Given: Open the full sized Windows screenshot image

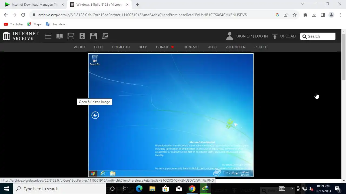Looking at the screenshot, I should point(171,115).
